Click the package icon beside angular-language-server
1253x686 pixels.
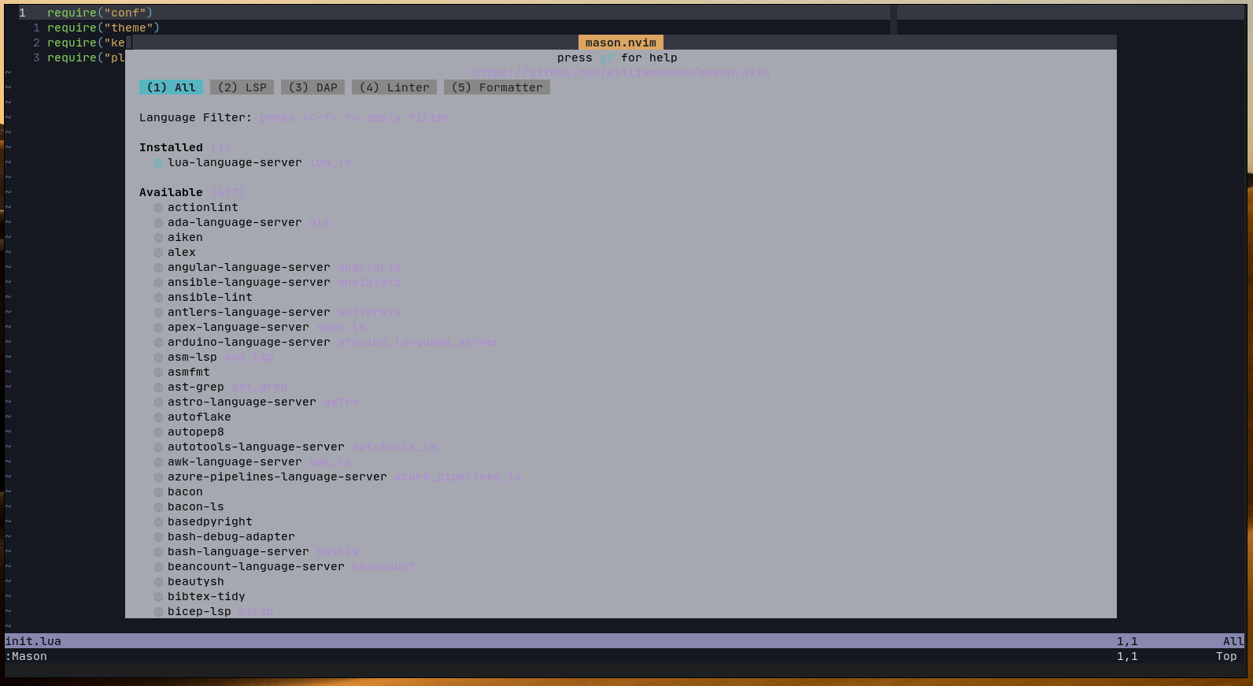(158, 268)
